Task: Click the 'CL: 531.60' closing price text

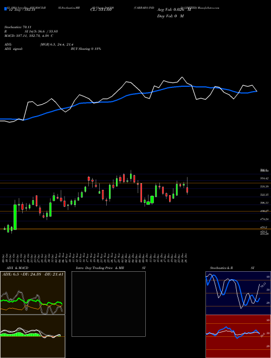Action: [102, 10]
